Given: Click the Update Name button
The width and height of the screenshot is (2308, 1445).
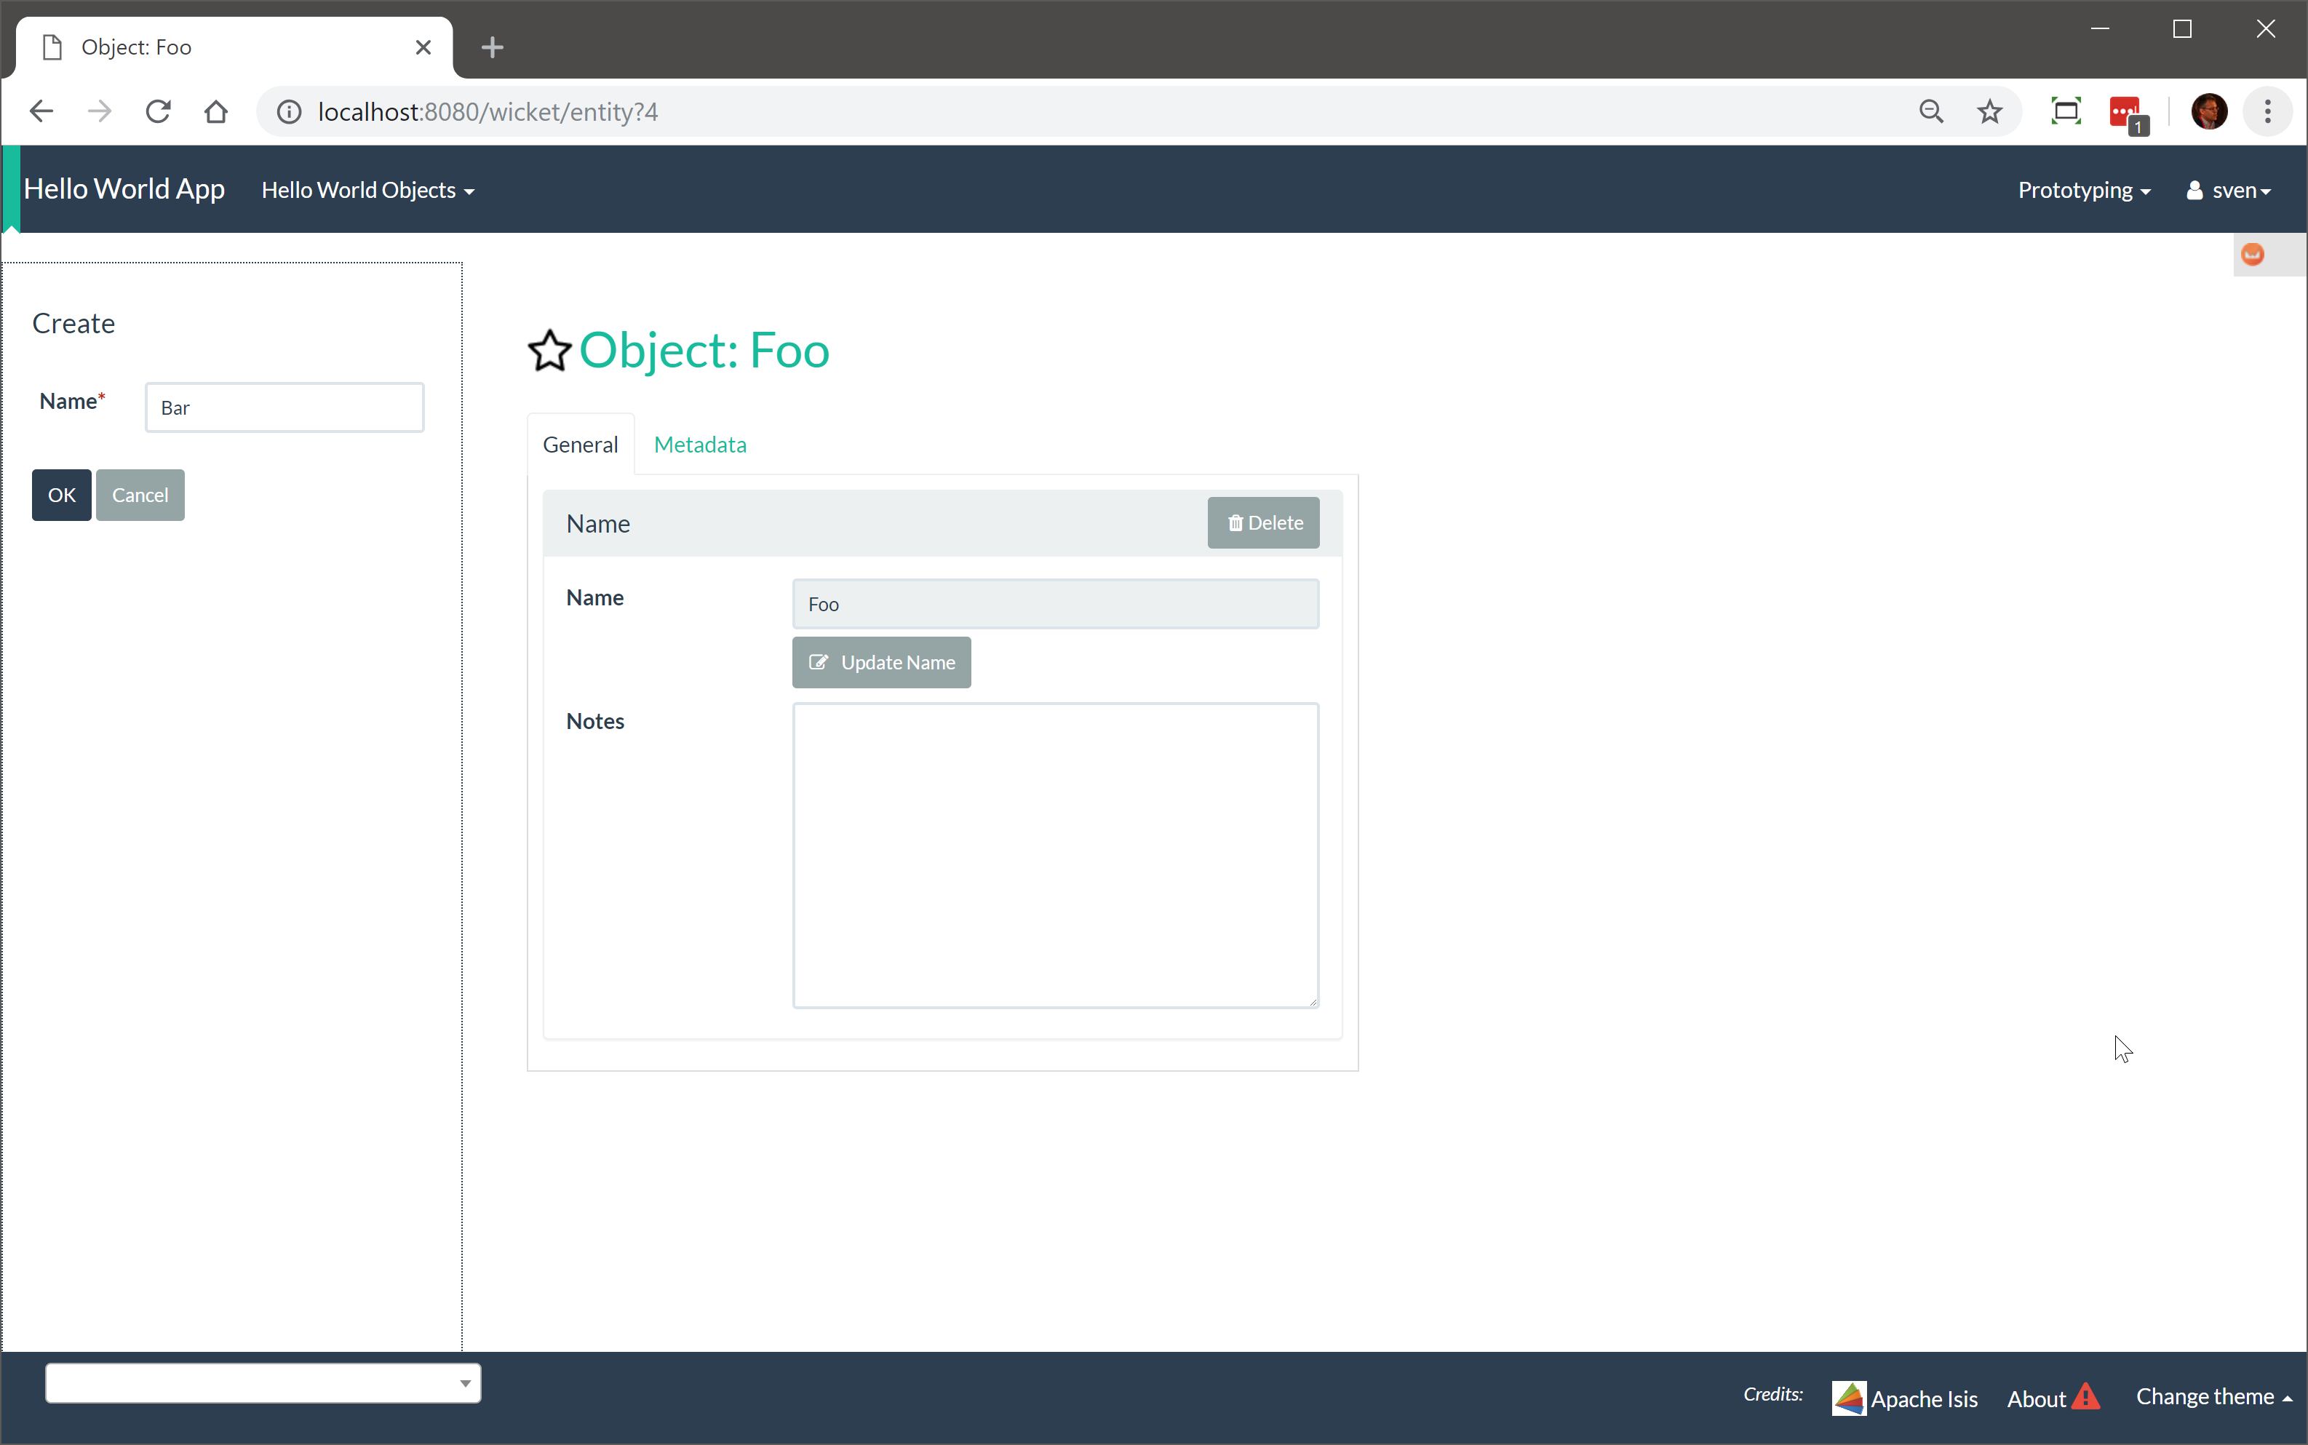Looking at the screenshot, I should tap(881, 662).
